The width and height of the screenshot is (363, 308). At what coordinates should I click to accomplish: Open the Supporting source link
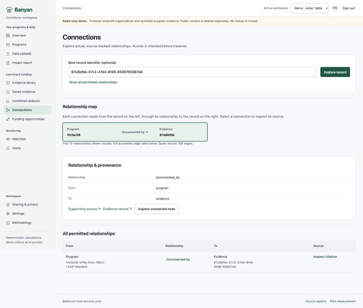84,209
